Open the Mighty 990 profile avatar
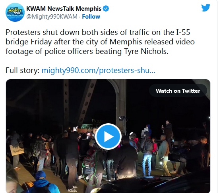The image size is (219, 193). [15, 12]
